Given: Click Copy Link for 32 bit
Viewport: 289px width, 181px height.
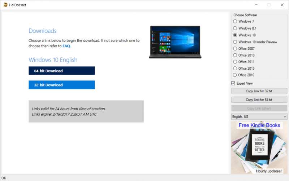Looking at the screenshot, I should (259, 91).
